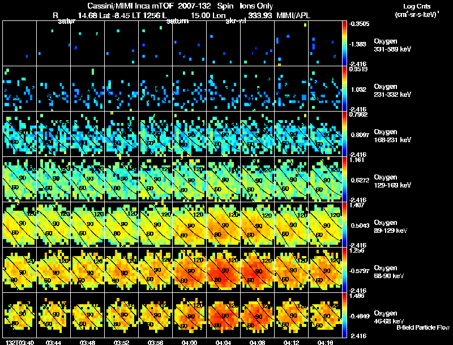Click the color bar for Oxygen 89-129 keV
This screenshot has width=453, height=345.
pos(344,224)
